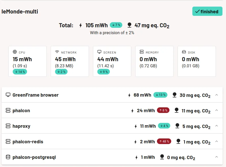Click the Network wifi icon
The image size is (226, 167).
point(57,52)
